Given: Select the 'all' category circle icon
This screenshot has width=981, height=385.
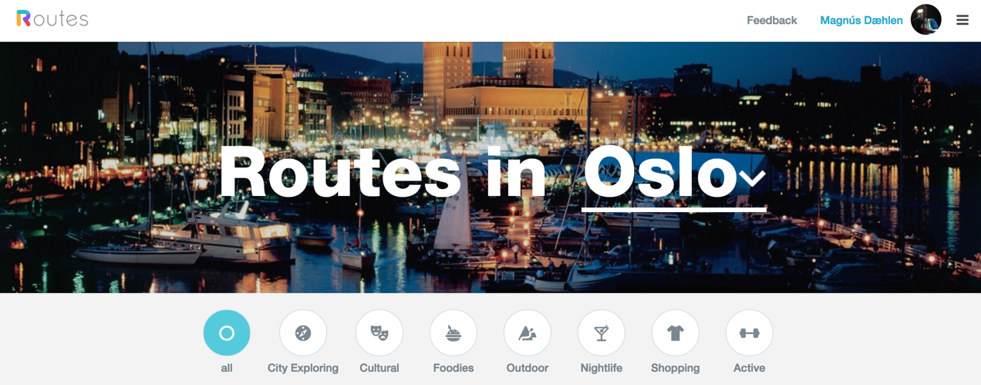Looking at the screenshot, I should 227,333.
